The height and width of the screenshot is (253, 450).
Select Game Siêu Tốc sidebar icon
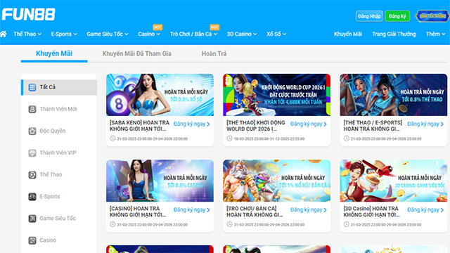(x=32, y=219)
